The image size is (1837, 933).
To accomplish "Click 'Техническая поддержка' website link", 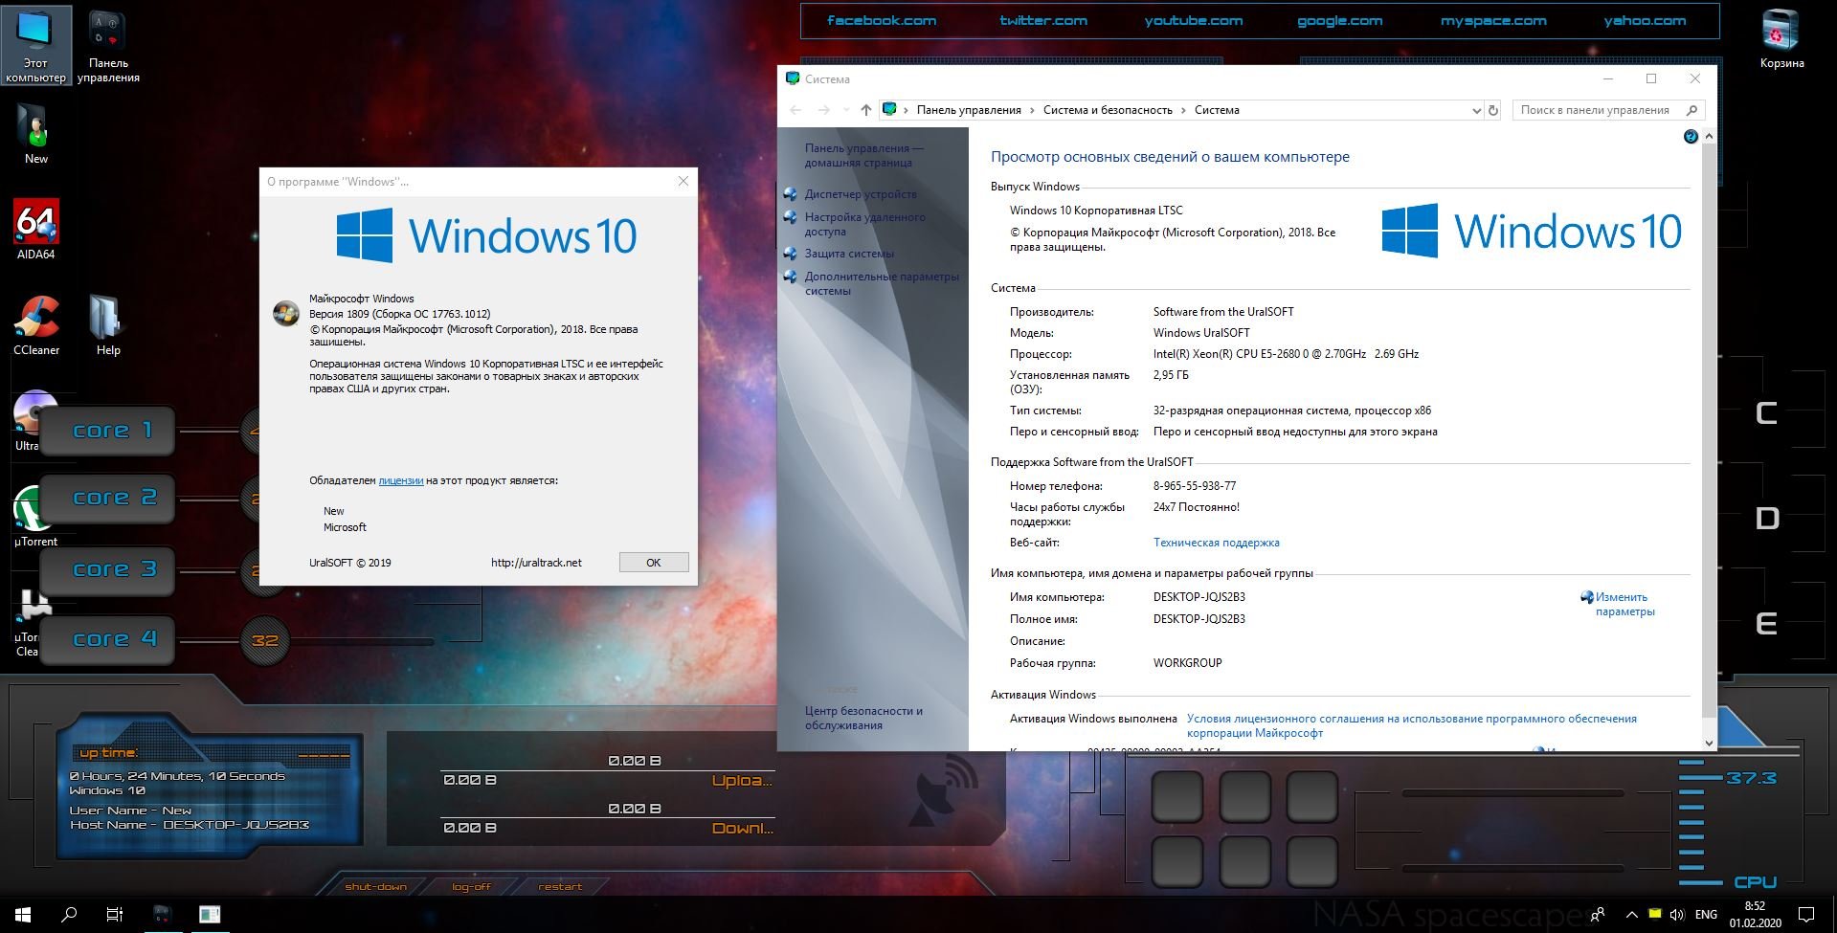I will pyautogui.click(x=1216, y=543).
